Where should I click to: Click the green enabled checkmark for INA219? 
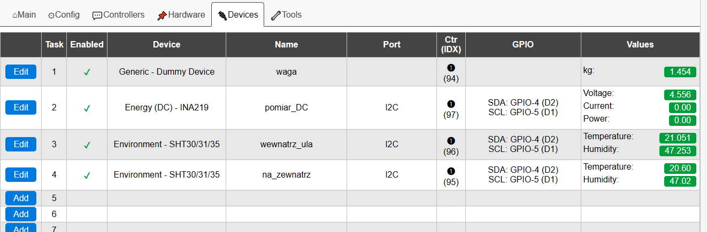click(87, 108)
